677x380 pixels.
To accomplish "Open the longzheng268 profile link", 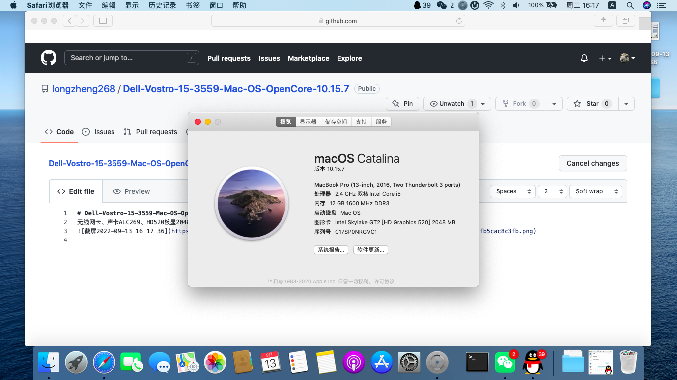I will [84, 89].
